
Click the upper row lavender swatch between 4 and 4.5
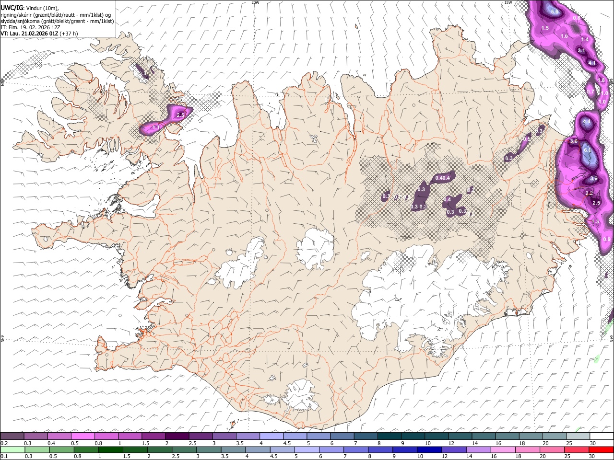pos(272,436)
